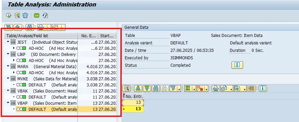Collapse the VBAK table node

(x=8, y=91)
